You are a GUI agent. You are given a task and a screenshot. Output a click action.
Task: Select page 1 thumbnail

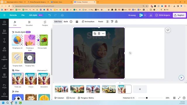(x=61, y=89)
